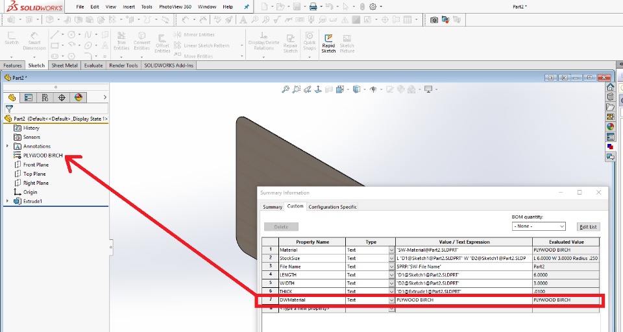Open the BOM quantity dropdown
623x332 pixels.
(x=539, y=226)
